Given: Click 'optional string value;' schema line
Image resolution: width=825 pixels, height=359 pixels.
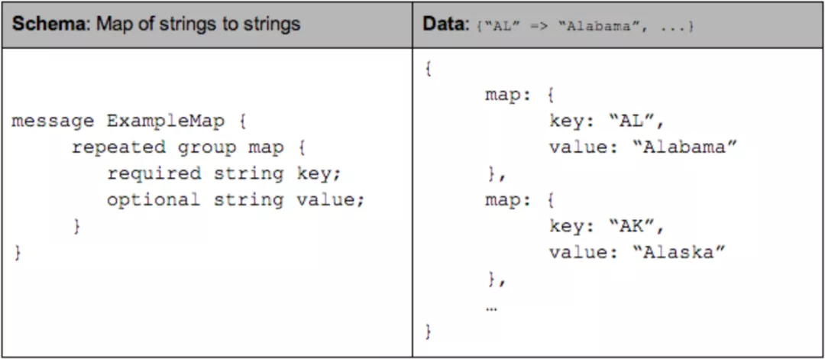Looking at the screenshot, I should click(236, 201).
